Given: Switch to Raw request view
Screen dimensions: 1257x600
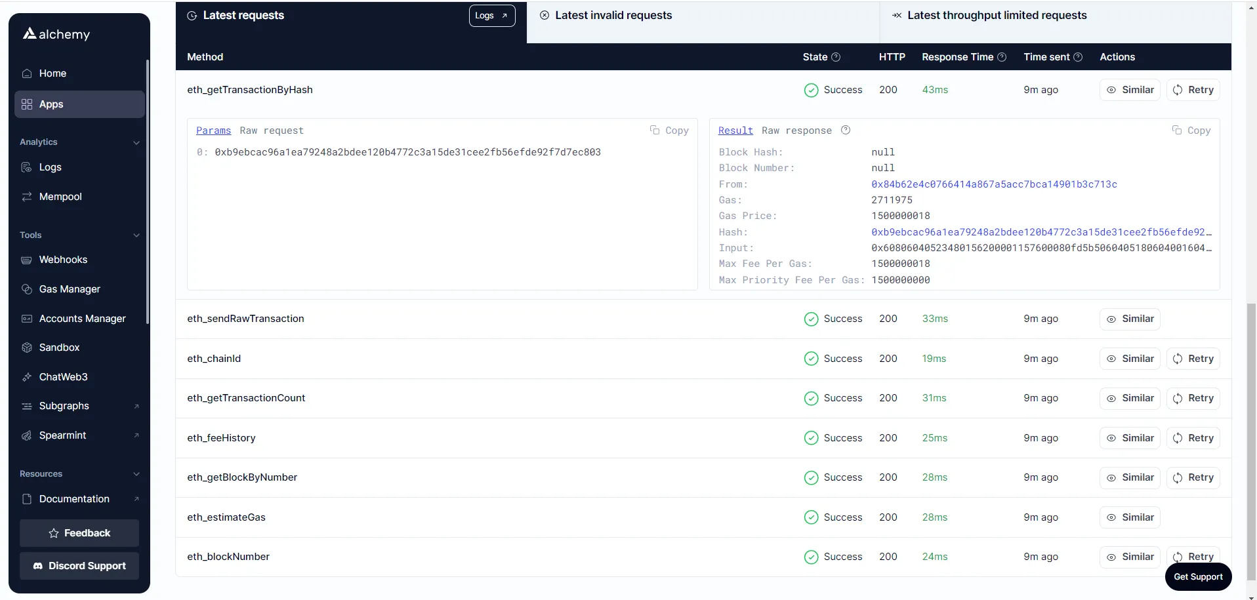Looking at the screenshot, I should pos(272,130).
